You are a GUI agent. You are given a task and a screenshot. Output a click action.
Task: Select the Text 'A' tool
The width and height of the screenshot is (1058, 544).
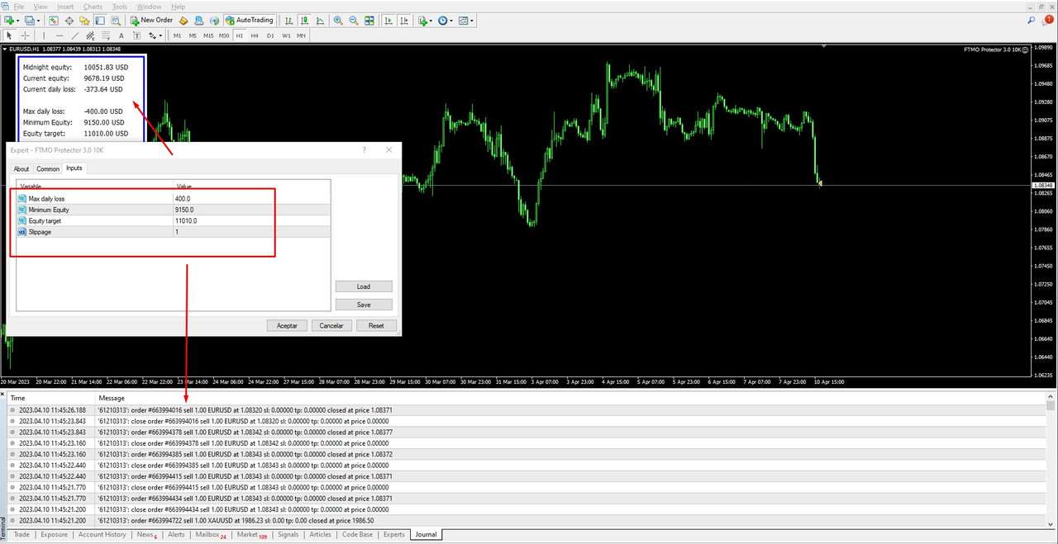pyautogui.click(x=122, y=35)
